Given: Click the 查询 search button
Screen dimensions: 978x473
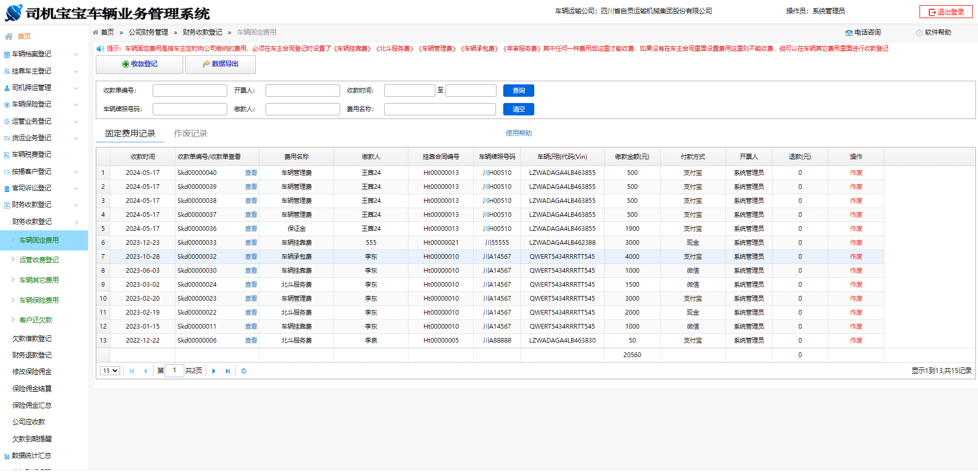Looking at the screenshot, I should [x=519, y=91].
